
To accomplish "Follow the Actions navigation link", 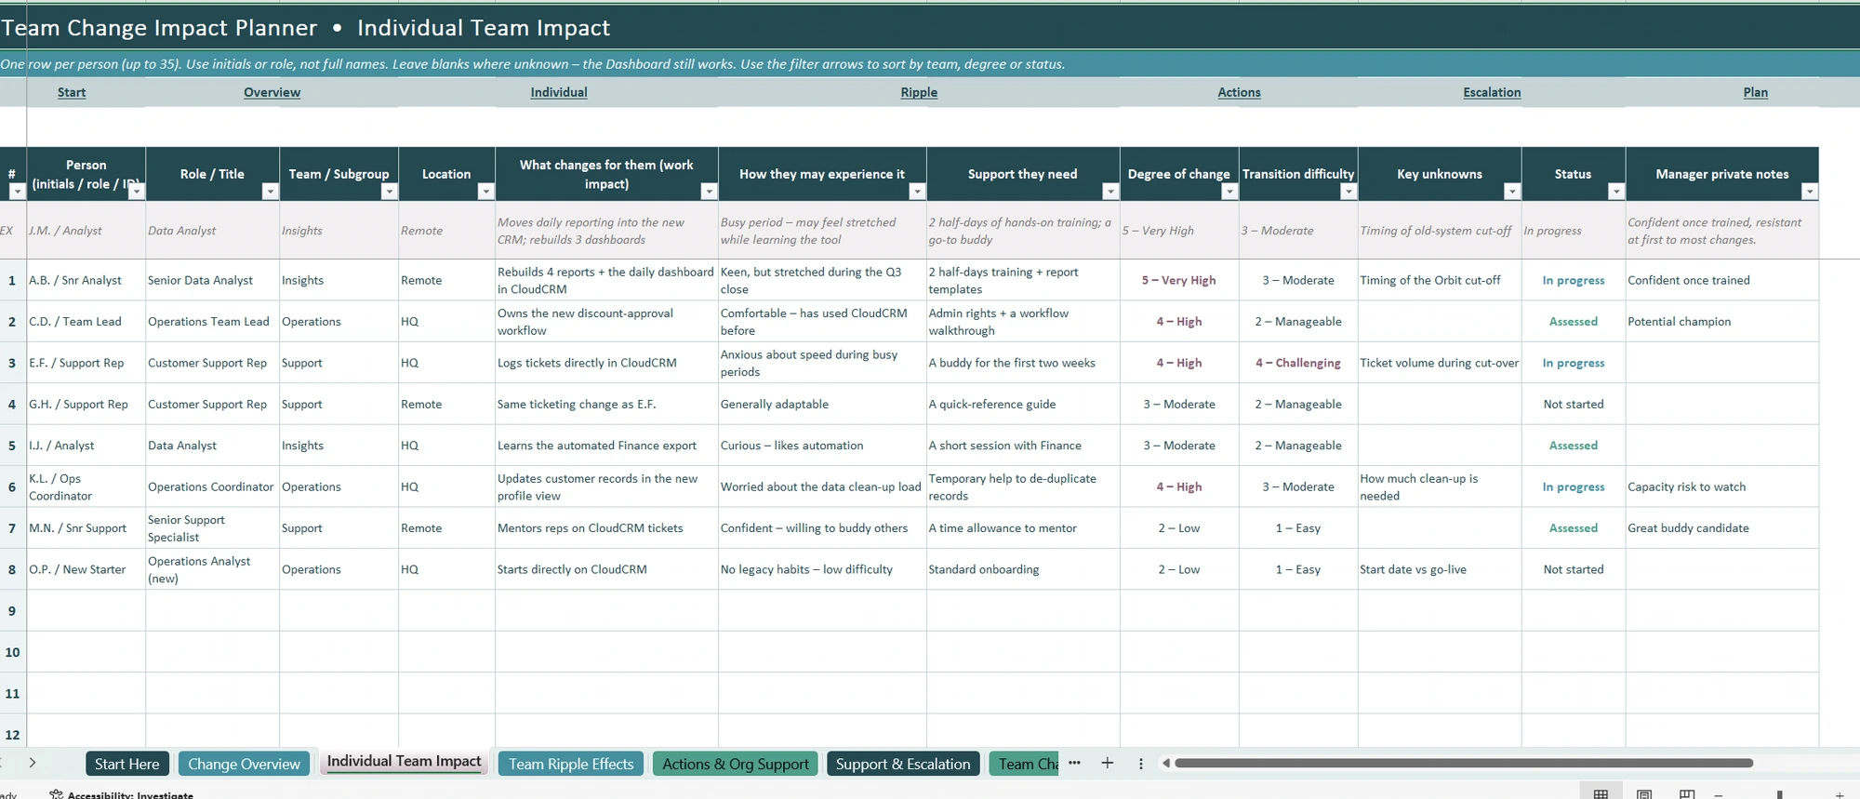I will pyautogui.click(x=1240, y=92).
